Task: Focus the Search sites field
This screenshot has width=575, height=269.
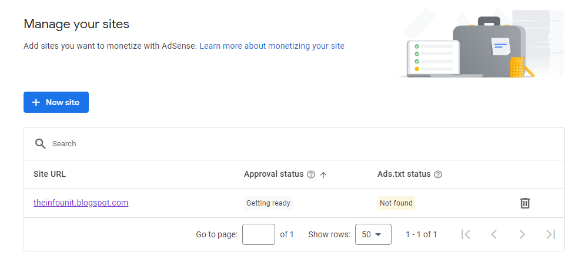Action: [x=176, y=144]
